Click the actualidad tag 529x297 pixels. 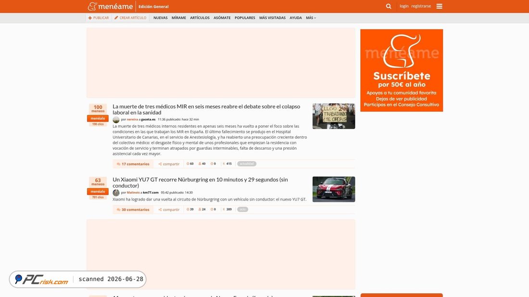[247, 164]
